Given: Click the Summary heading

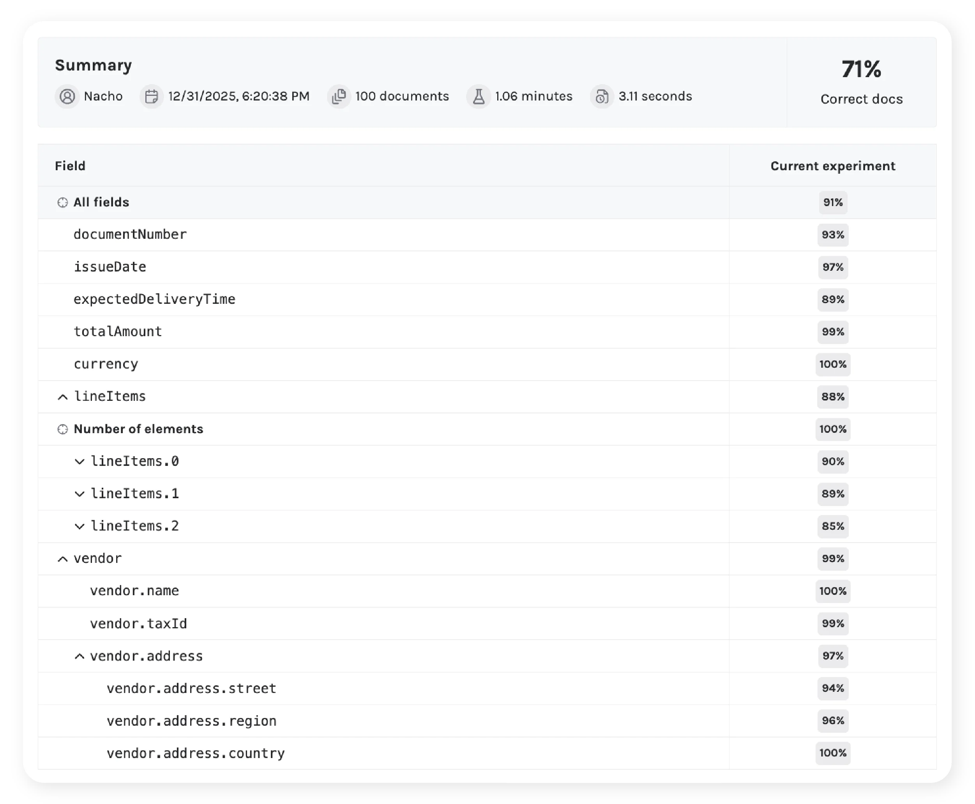Looking at the screenshot, I should 94,65.
